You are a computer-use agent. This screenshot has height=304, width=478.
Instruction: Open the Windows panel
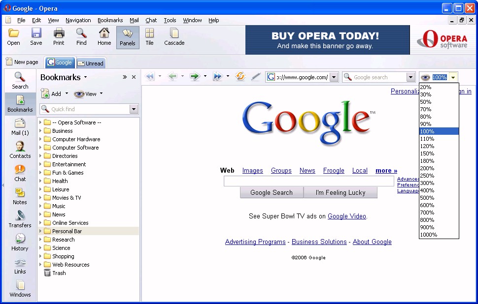pos(20,289)
